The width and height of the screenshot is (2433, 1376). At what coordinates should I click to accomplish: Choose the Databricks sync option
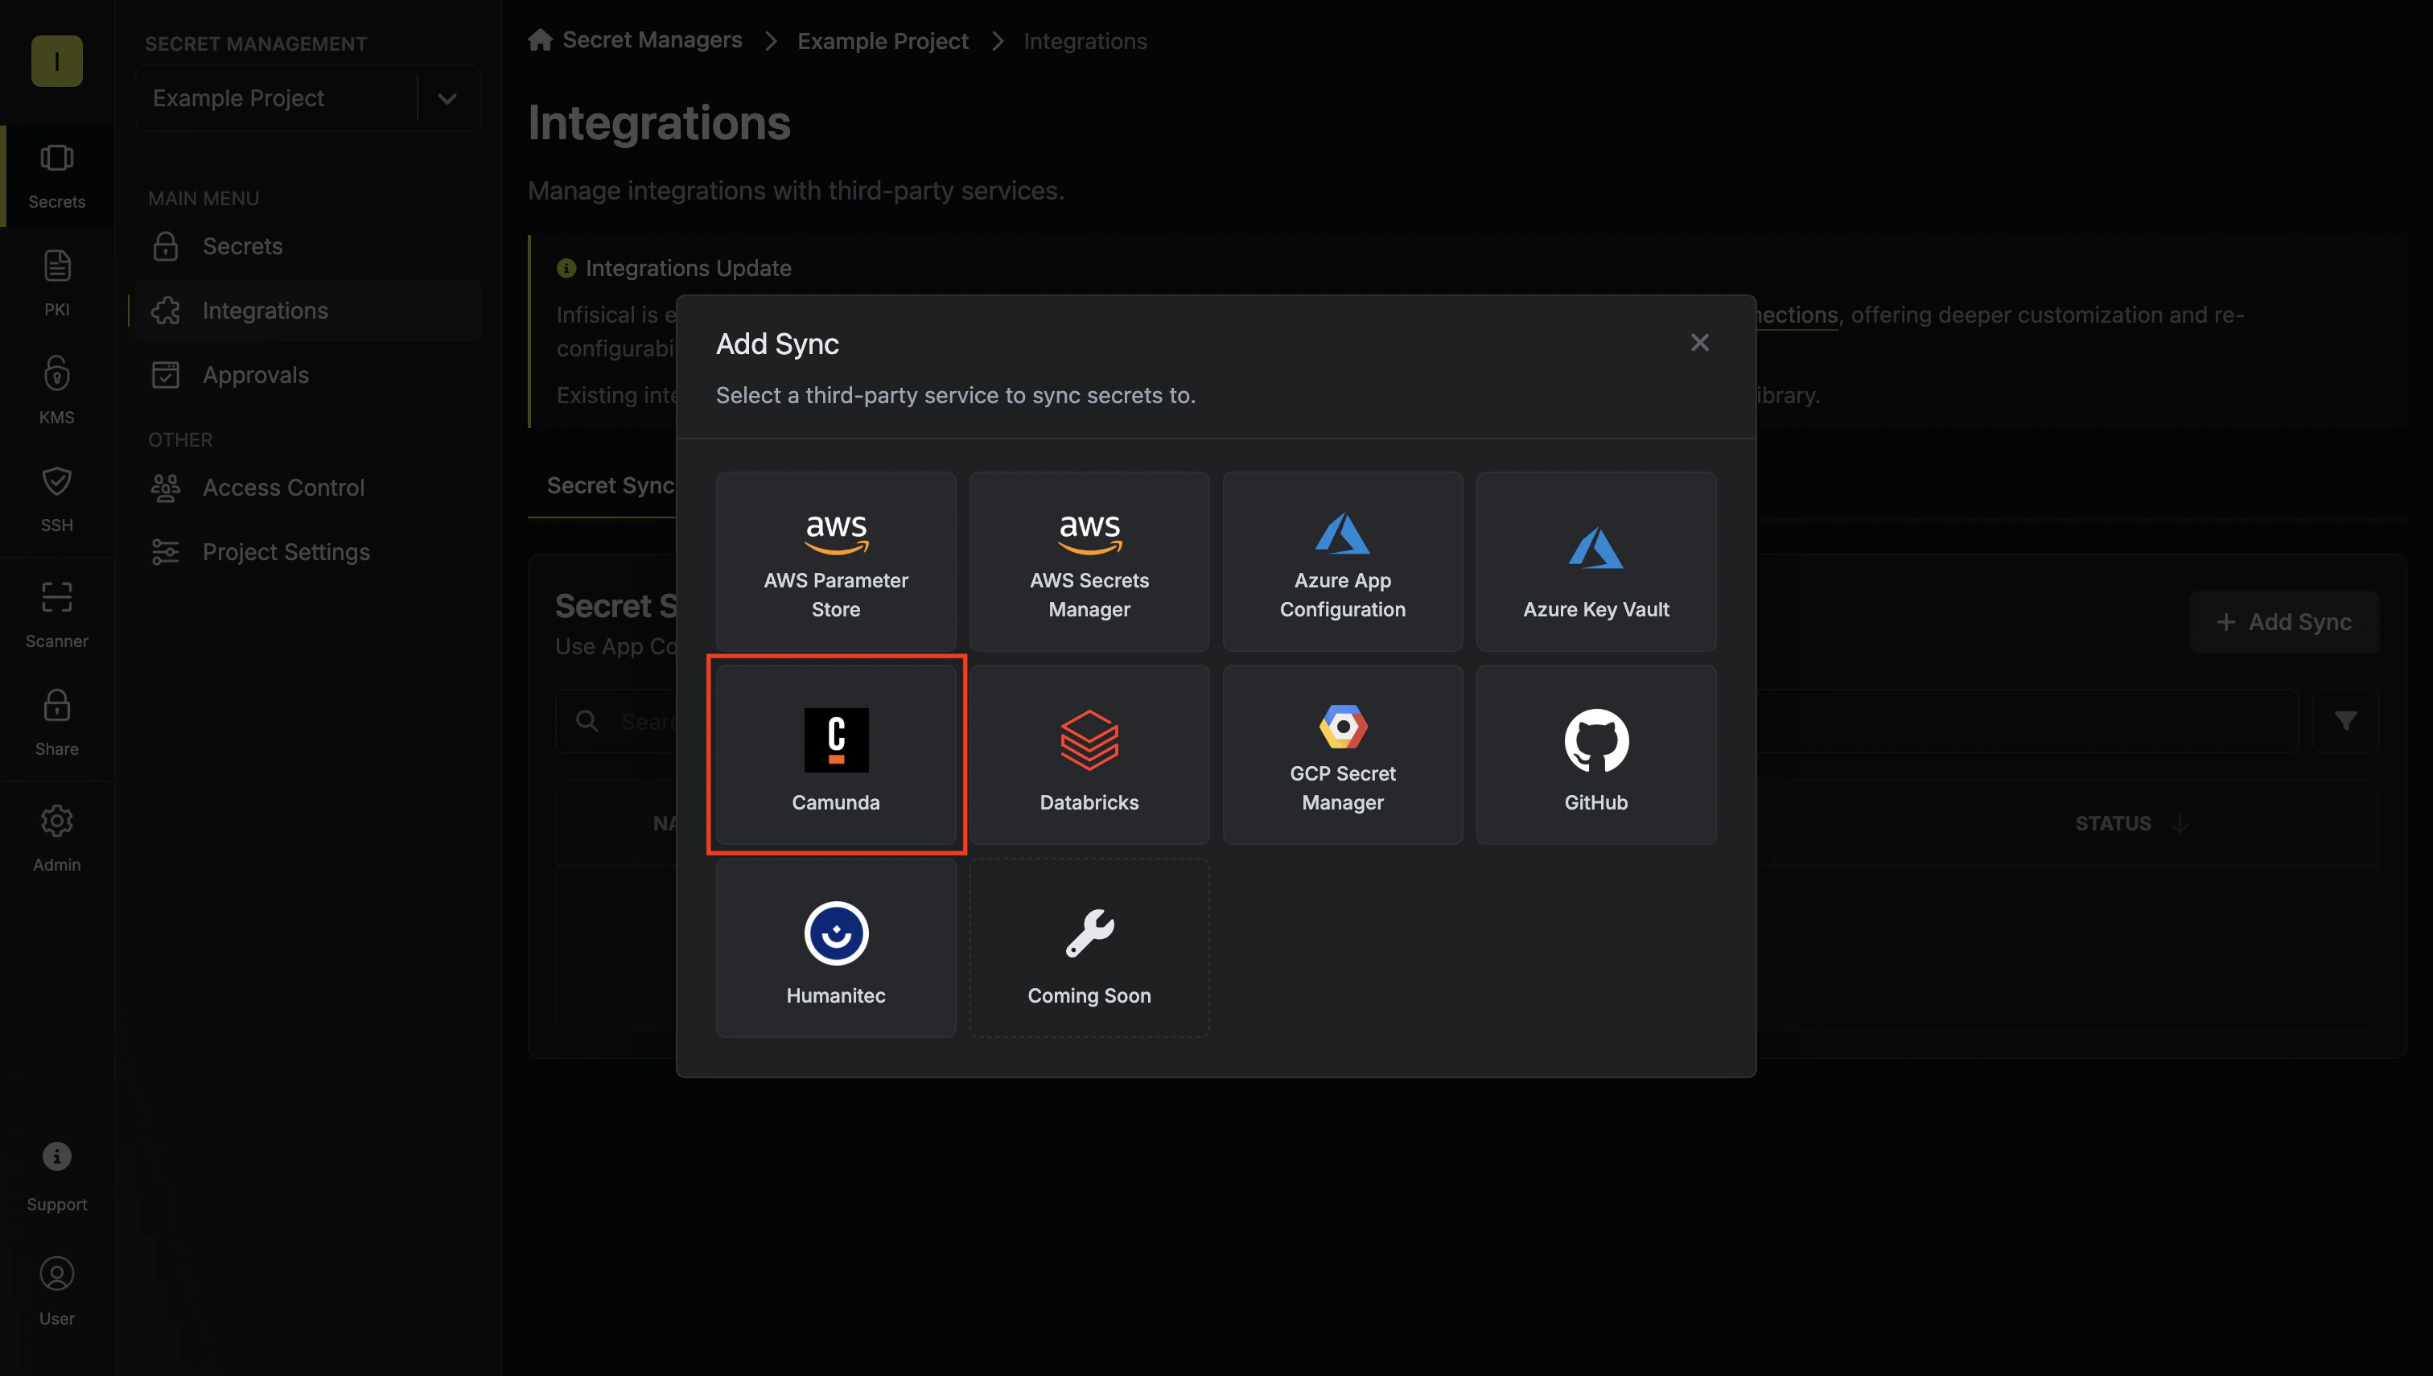(1089, 754)
